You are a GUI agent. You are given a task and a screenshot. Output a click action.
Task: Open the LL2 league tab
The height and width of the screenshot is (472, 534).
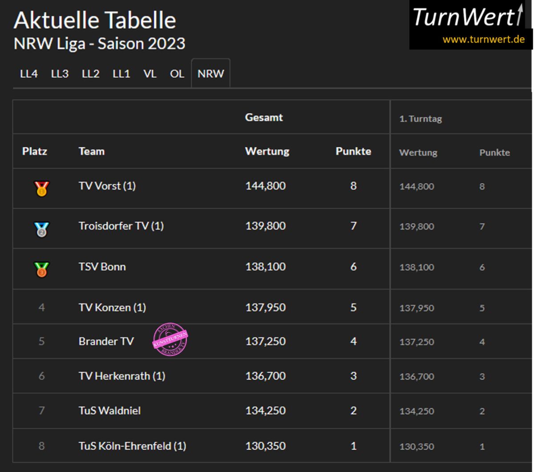(90, 74)
